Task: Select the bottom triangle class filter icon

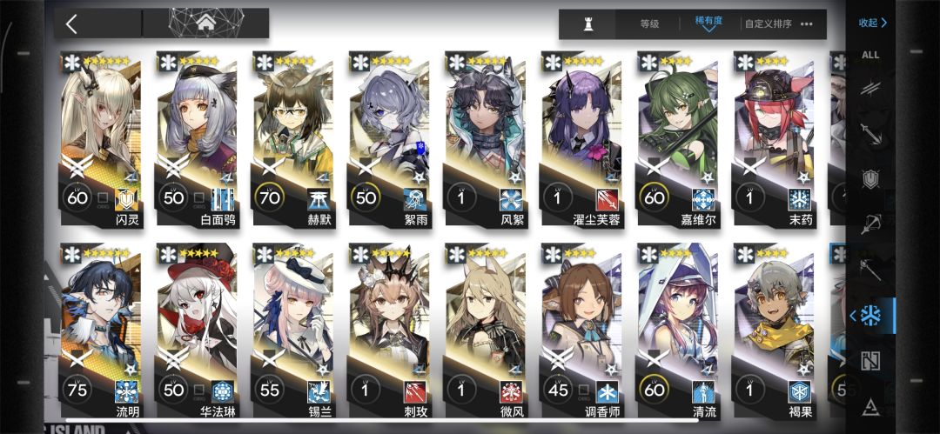Action: [x=869, y=408]
